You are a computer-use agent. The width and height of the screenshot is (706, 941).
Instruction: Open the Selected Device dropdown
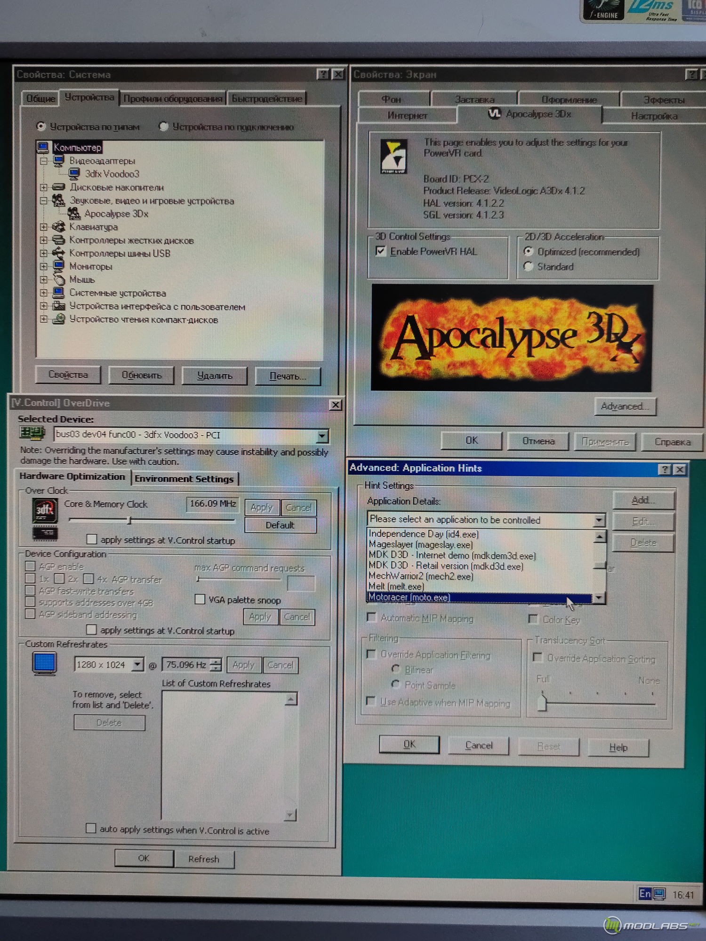322,436
